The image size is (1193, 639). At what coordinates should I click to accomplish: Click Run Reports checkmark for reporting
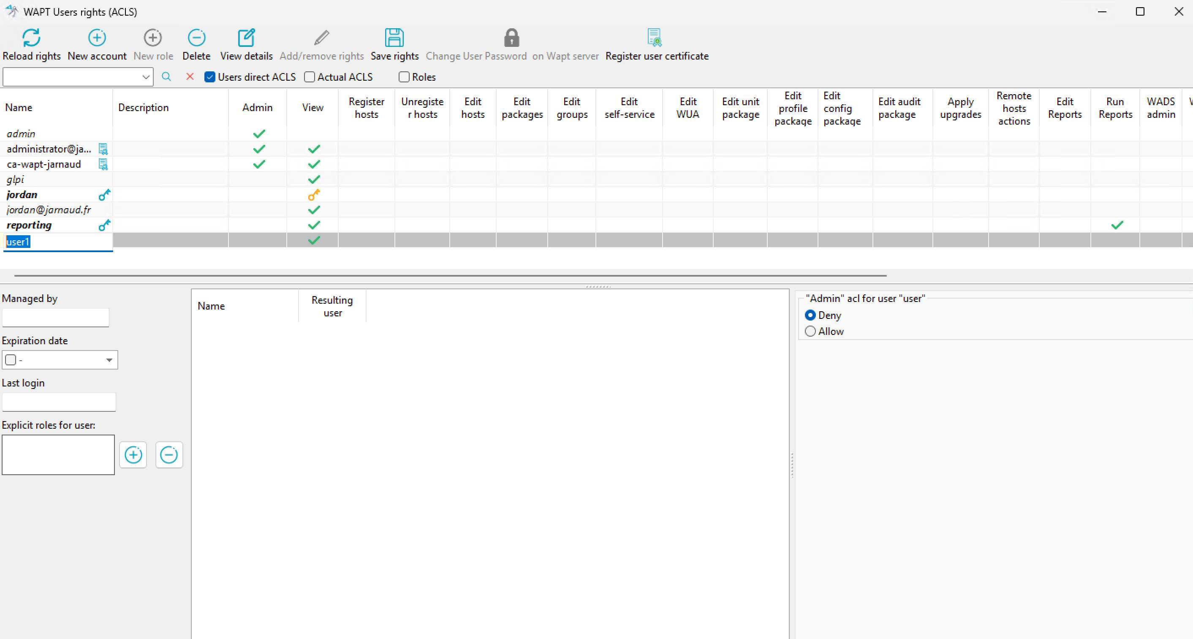[1117, 226]
